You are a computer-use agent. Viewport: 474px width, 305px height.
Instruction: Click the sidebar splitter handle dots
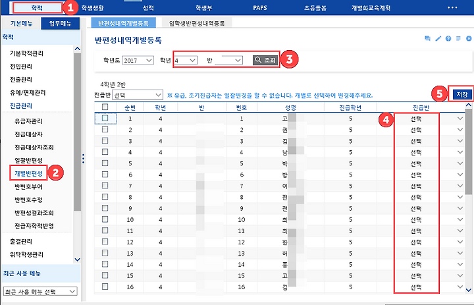(84, 159)
